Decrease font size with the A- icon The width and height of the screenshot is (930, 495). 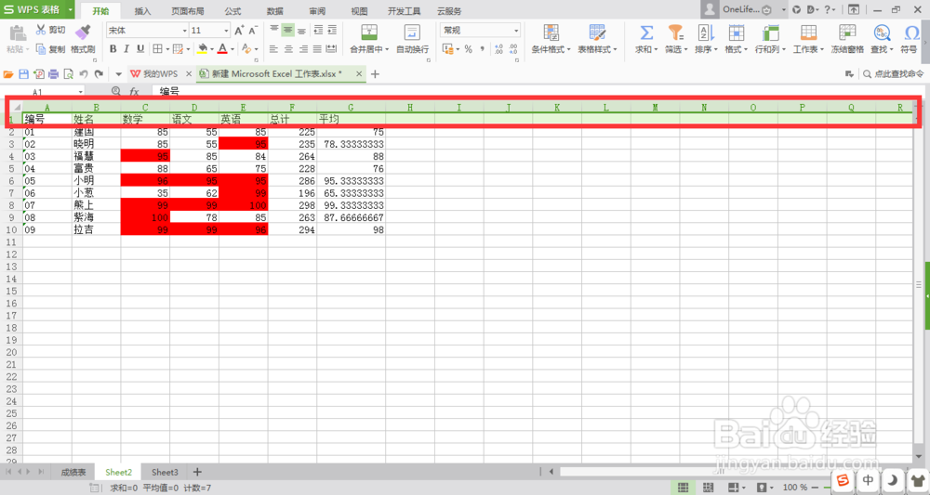tap(253, 31)
